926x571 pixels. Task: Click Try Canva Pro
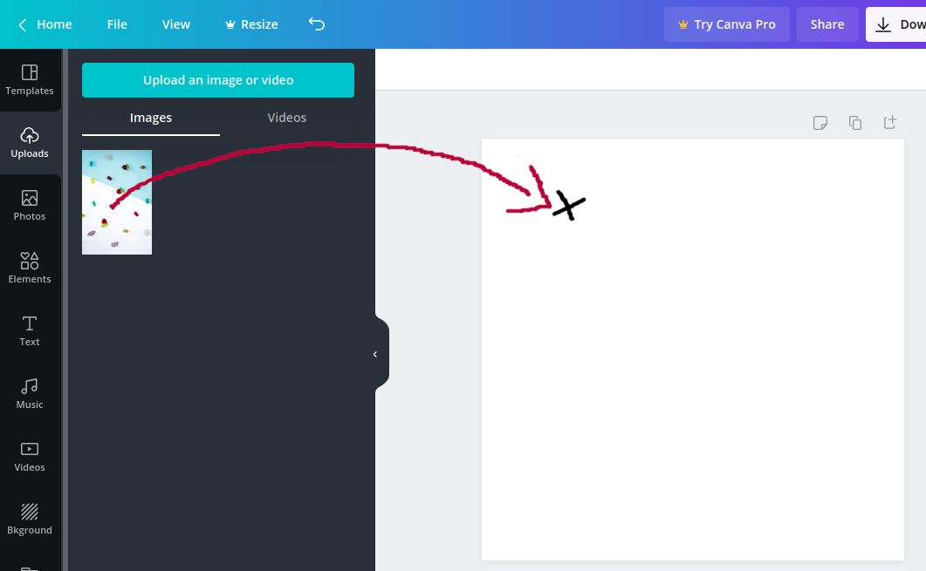pos(726,24)
